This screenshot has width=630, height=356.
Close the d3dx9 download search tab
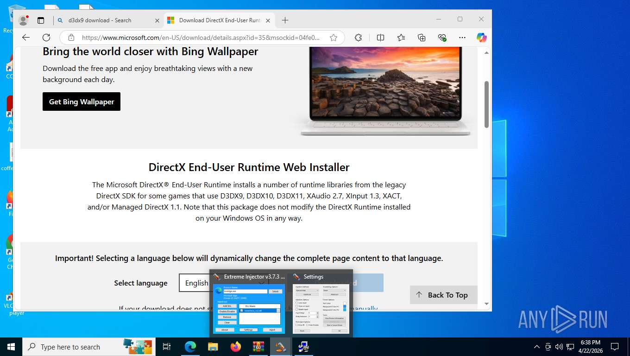tap(157, 20)
